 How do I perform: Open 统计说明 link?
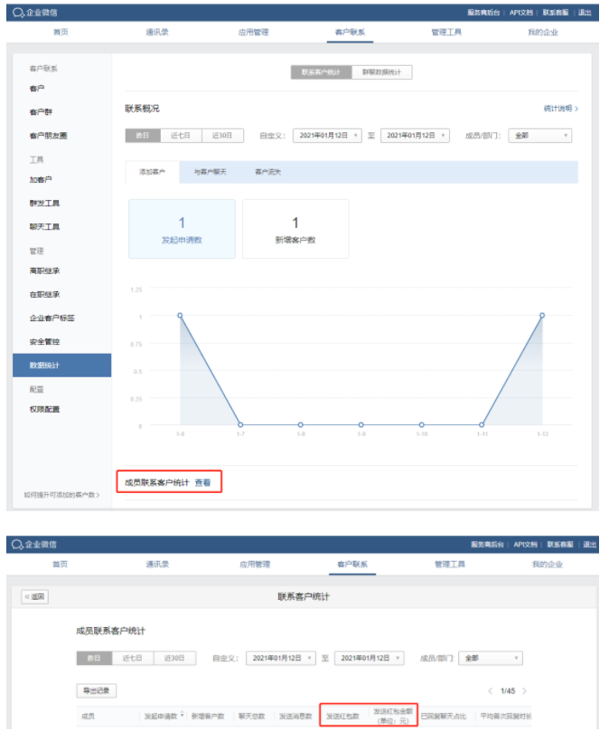[561, 109]
